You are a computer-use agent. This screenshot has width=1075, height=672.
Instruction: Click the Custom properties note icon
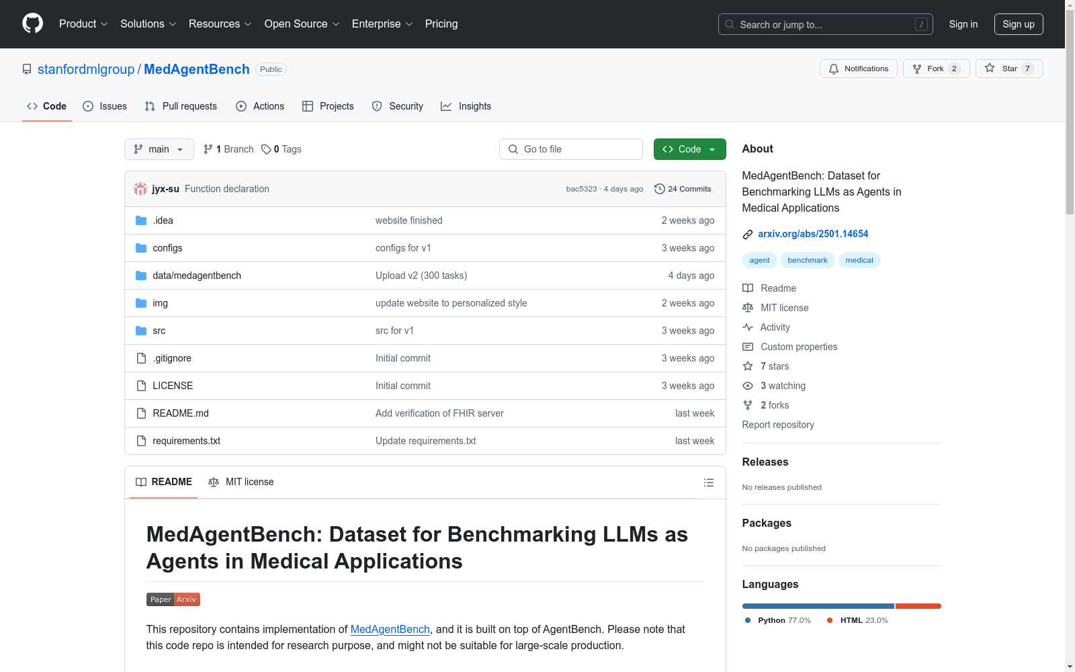(x=748, y=347)
